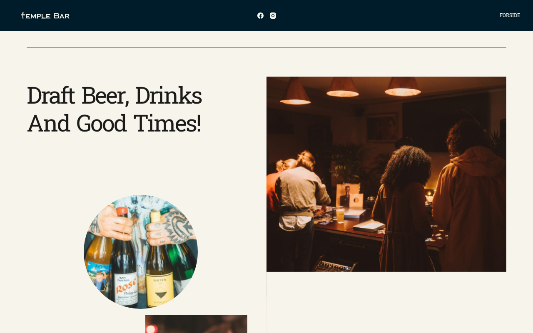Open the circular wine bottles photo
The image size is (533, 333).
point(141,252)
